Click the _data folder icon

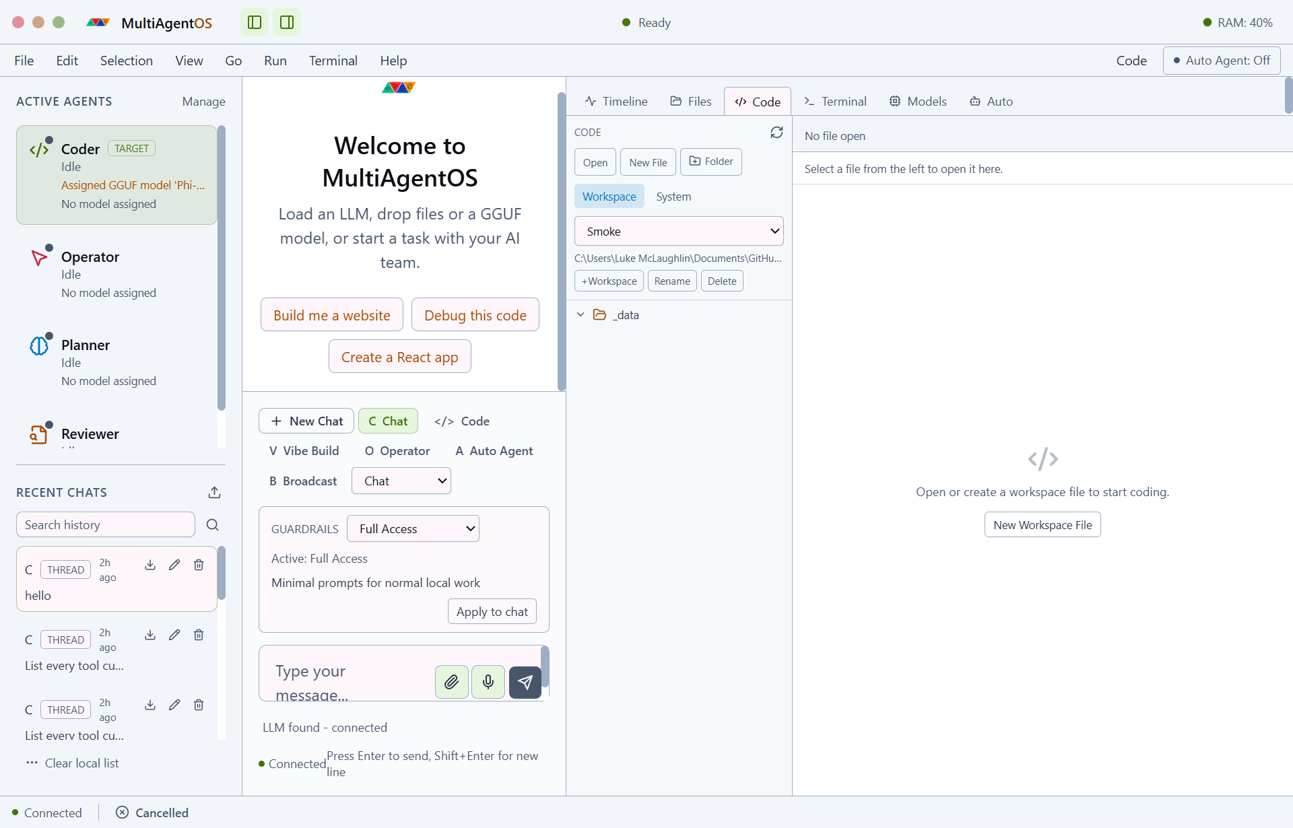tap(599, 315)
